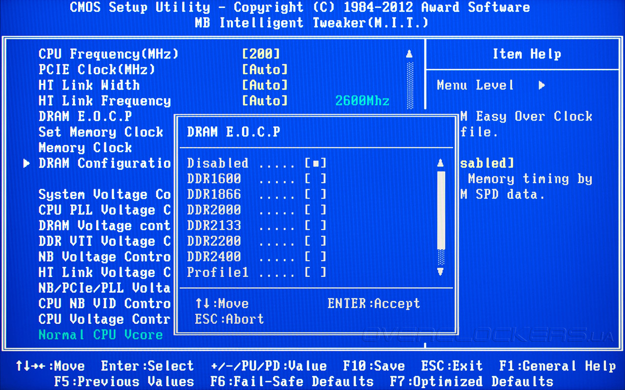Select the NB/PCIe/PLL Voltage row

(x=105, y=288)
